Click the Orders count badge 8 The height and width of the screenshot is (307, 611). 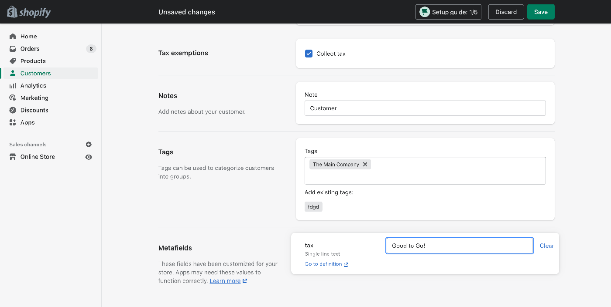[x=91, y=49]
